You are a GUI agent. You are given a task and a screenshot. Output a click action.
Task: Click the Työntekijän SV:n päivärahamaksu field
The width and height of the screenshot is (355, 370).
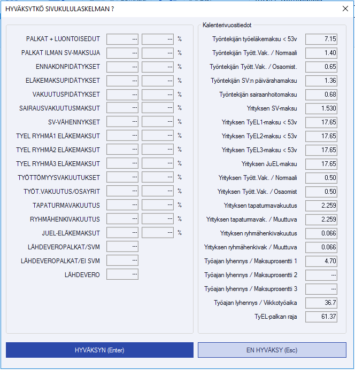pos(321,81)
